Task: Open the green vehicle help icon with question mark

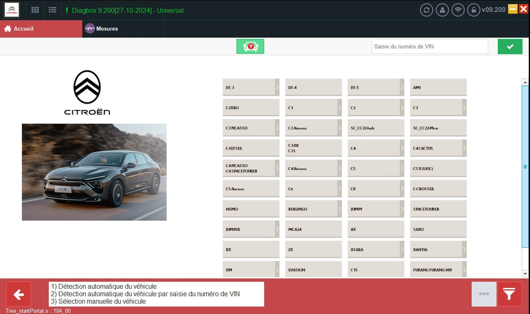Action: tap(250, 46)
